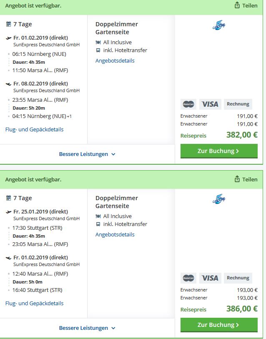The image size is (266, 339).
Task: Click calendar icon in second offer
Action: tap(8, 198)
